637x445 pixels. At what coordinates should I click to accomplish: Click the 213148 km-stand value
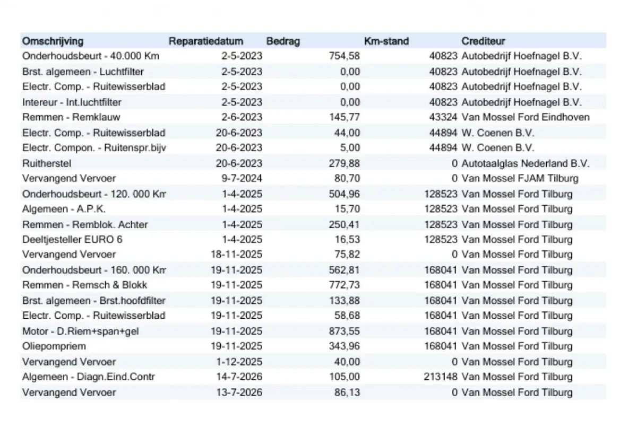(441, 377)
